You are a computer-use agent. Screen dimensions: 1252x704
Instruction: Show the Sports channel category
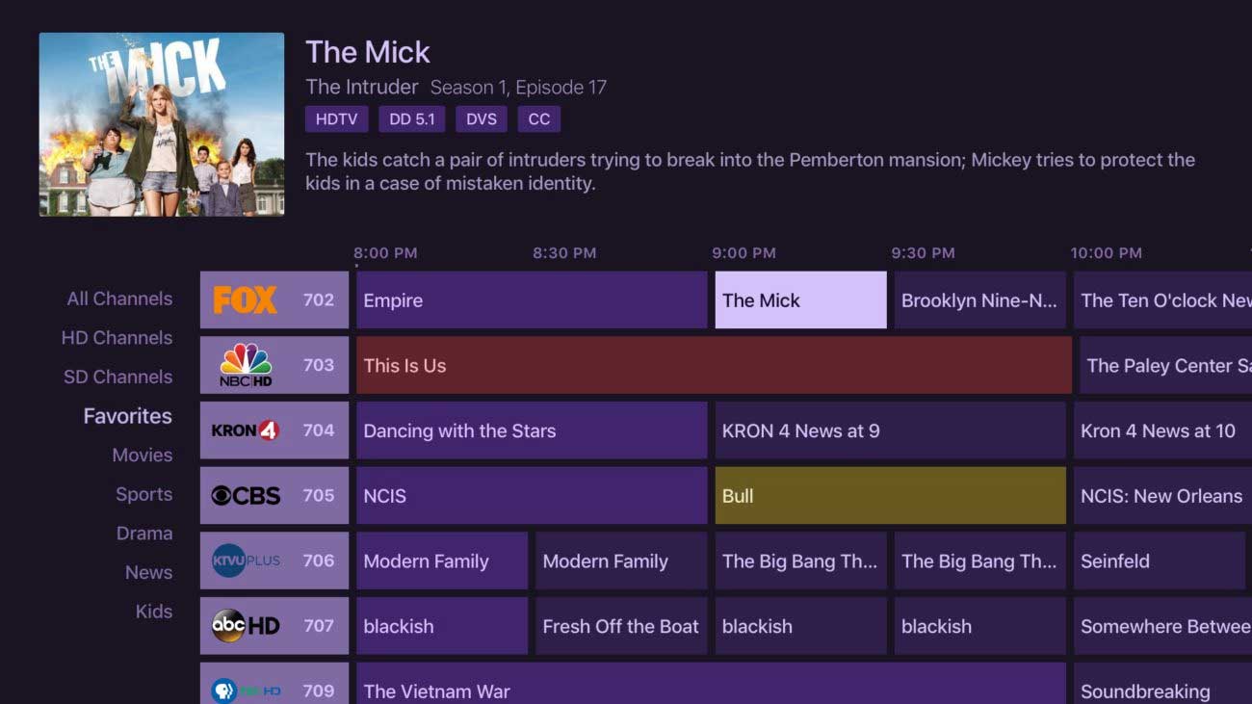click(x=143, y=494)
